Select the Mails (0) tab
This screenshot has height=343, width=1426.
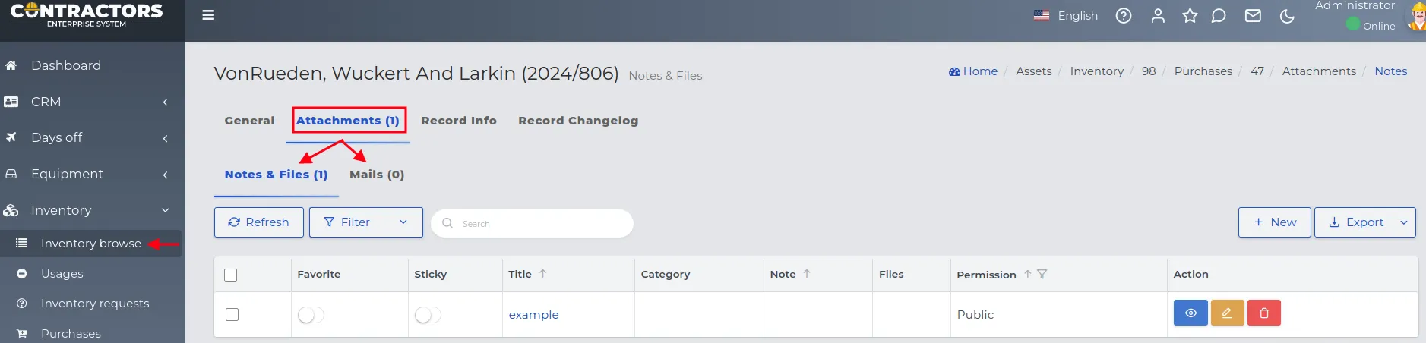click(376, 175)
